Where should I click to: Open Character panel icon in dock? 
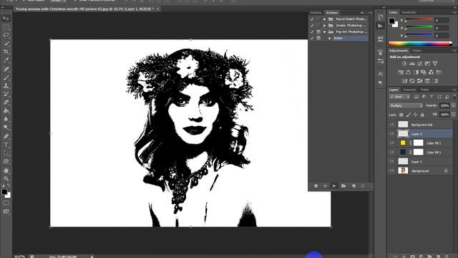[x=380, y=74]
